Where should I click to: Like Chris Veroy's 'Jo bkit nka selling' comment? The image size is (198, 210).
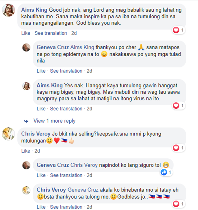(26, 151)
